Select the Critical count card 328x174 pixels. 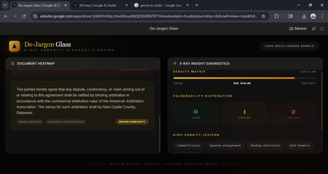(x=293, y=113)
